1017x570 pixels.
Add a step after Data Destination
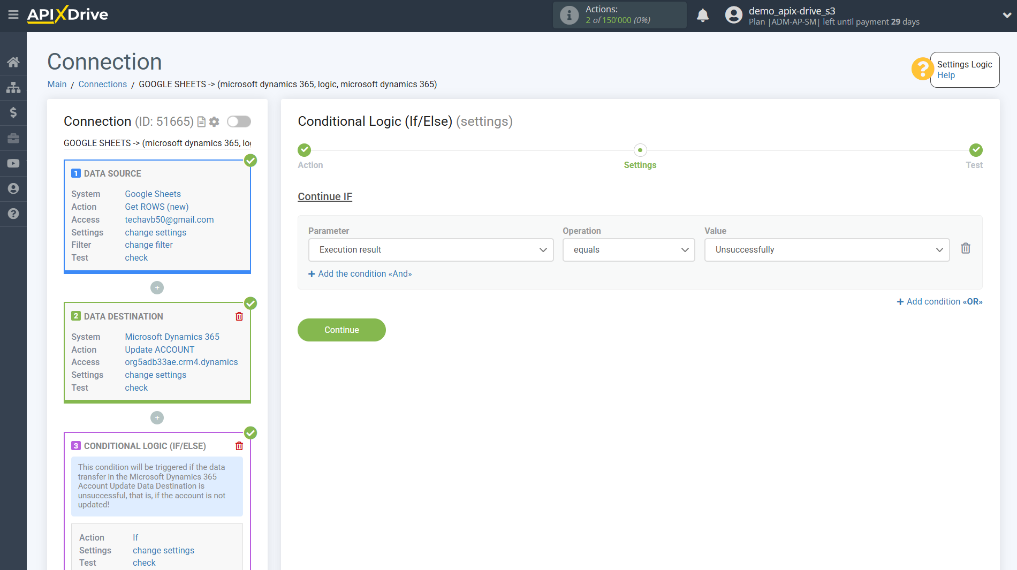click(x=157, y=417)
